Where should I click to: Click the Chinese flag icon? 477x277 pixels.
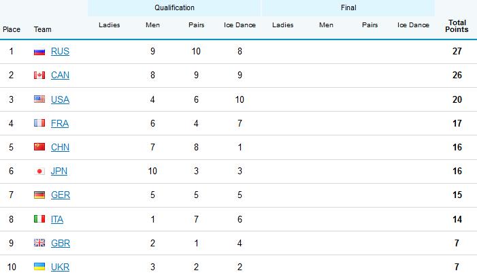click(39, 147)
